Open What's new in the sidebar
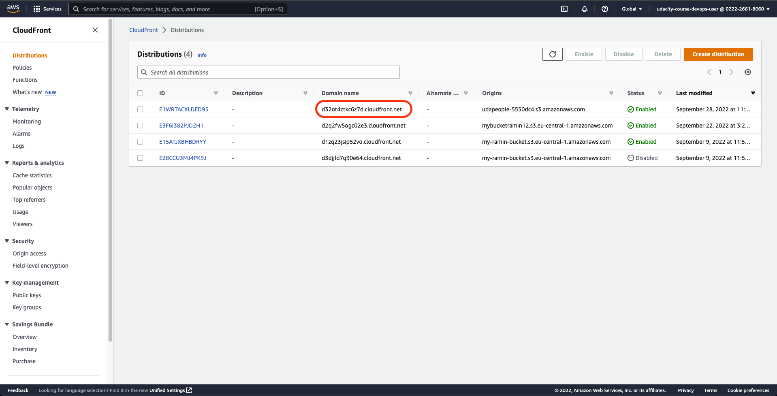This screenshot has height=396, width=777. [x=27, y=92]
